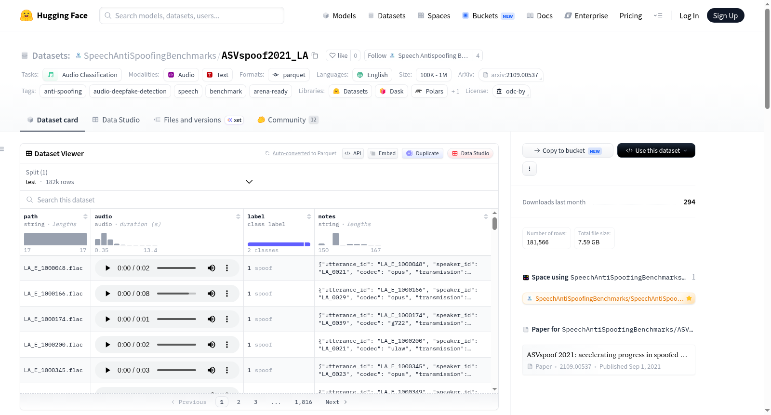Mute the LA_E_1000048.flac audio player
This screenshot has width=771, height=415.
pyautogui.click(x=212, y=268)
